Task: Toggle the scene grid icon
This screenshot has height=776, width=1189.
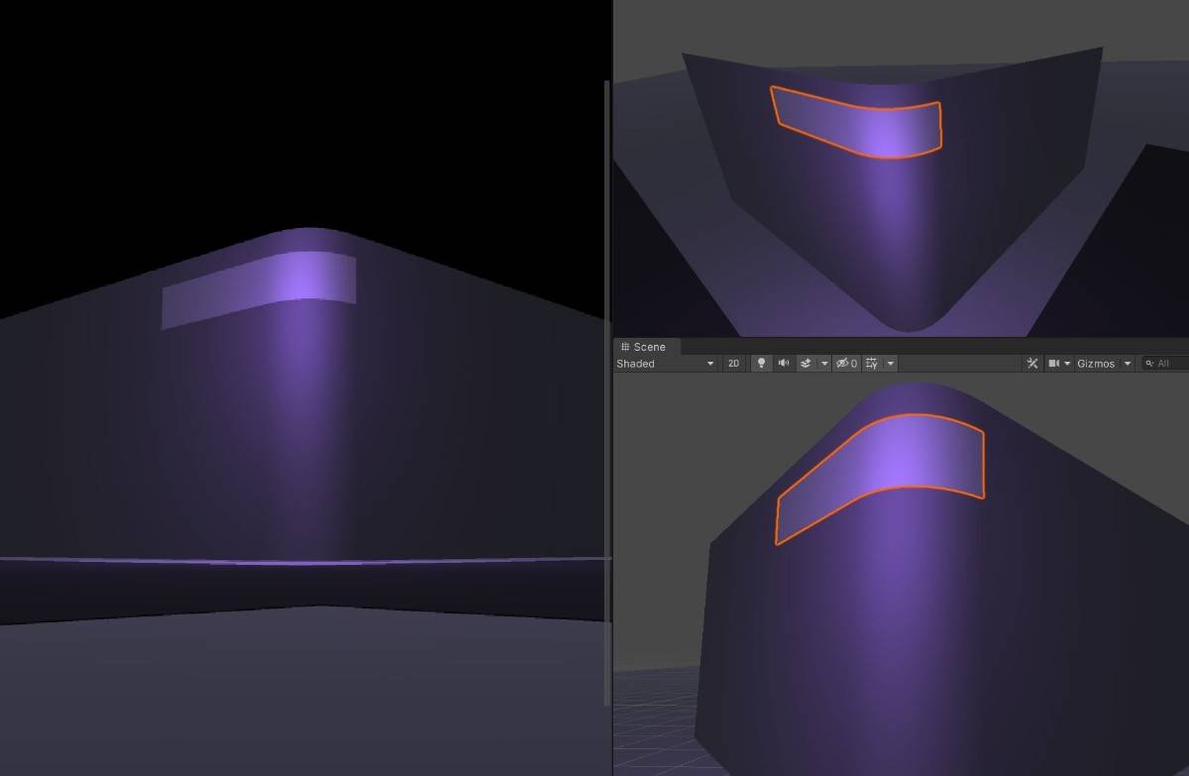Action: (x=872, y=364)
